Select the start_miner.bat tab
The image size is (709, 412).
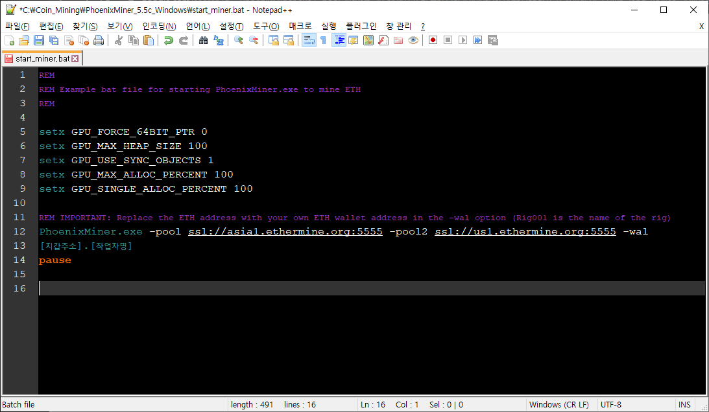tap(42, 59)
